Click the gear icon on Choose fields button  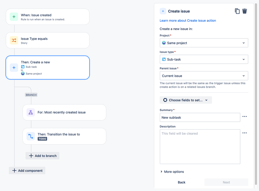[x=165, y=100]
